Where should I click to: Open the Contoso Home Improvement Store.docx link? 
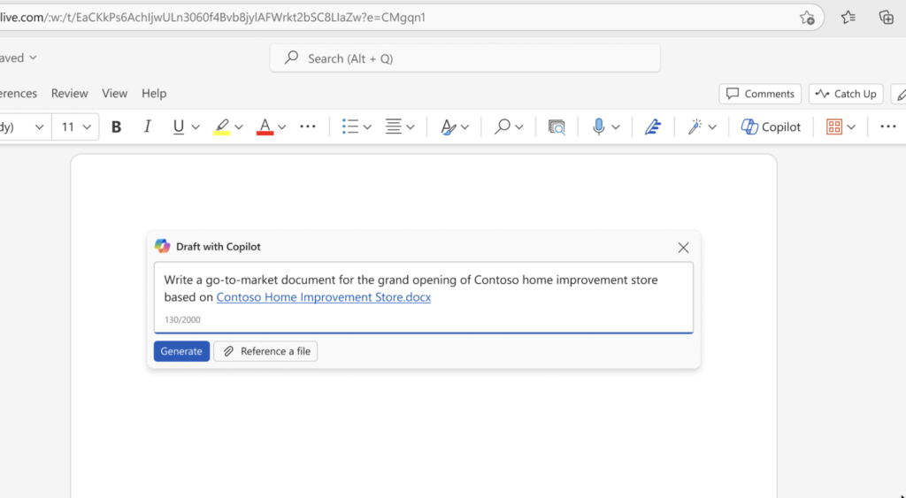pos(324,297)
